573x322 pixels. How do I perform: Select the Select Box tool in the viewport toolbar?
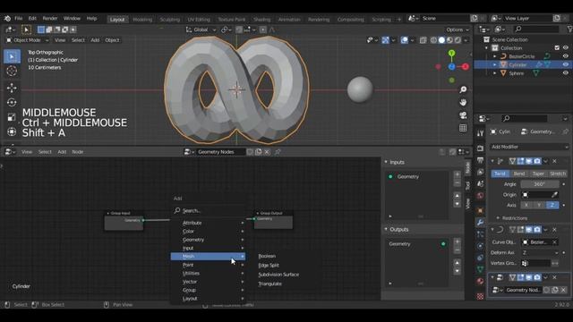(x=12, y=56)
